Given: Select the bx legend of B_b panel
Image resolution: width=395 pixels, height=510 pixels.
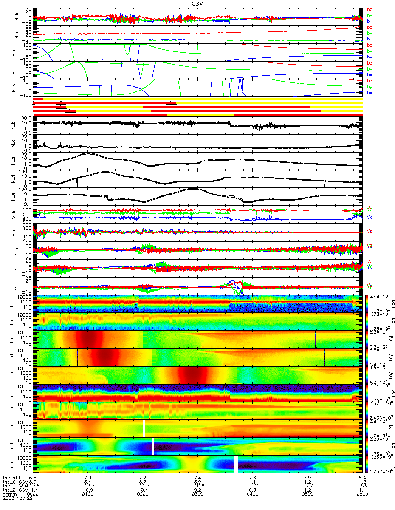Looking at the screenshot, I should click(370, 21).
